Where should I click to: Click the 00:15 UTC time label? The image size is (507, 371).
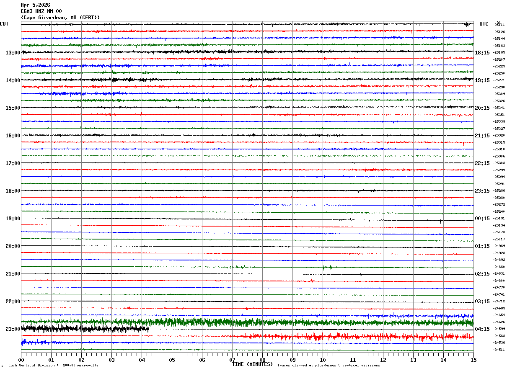[482, 219]
